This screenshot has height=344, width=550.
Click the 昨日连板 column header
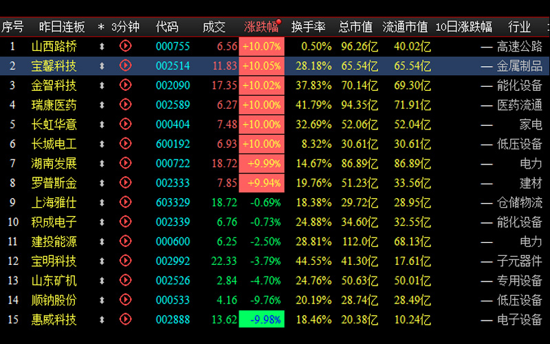point(62,27)
